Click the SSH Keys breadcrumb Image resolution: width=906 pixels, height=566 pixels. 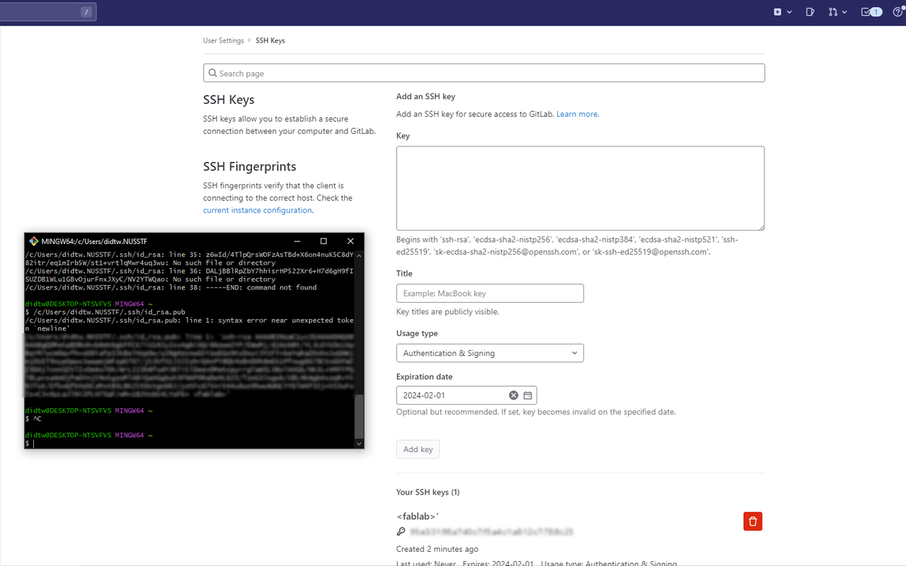pyautogui.click(x=270, y=40)
